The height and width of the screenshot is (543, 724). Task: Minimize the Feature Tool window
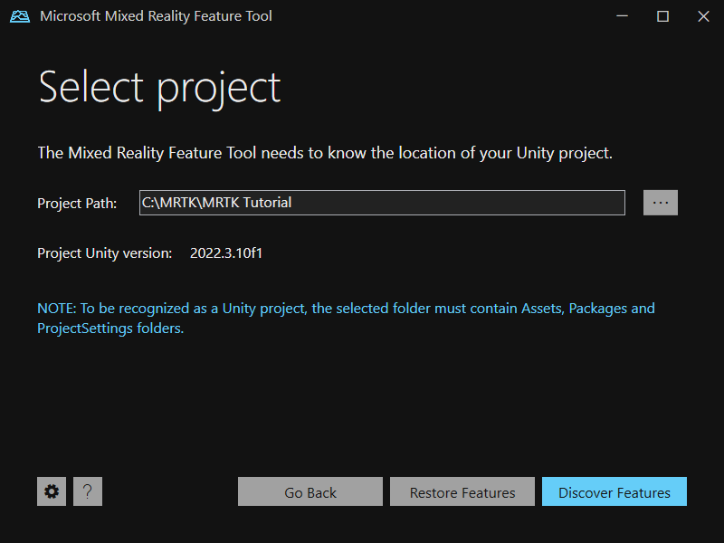click(622, 15)
